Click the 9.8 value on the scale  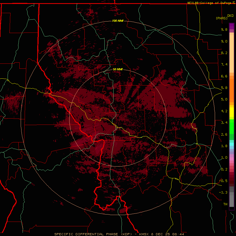point(224,29)
